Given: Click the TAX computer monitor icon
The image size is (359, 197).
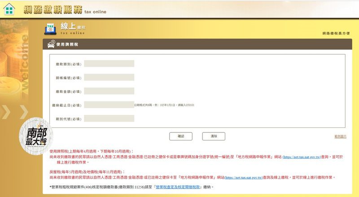Looking at the screenshot, I should click(50, 28).
